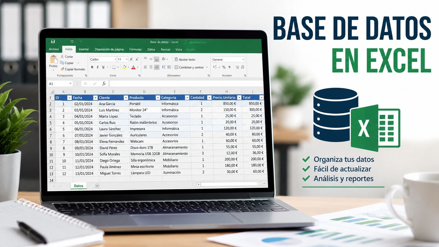Align text to the cell's vertical middle
Image resolution: width=439 pixels, height=247 pixels.
(x=151, y=59)
